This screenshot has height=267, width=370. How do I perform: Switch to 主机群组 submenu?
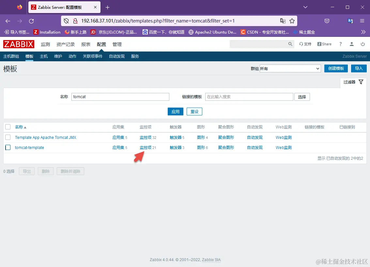click(x=11, y=56)
